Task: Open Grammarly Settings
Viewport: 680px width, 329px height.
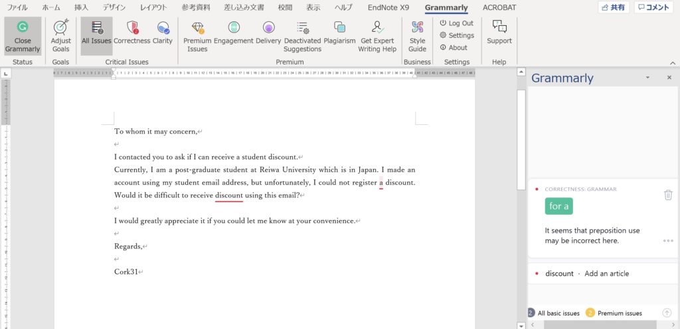Action: click(x=457, y=35)
